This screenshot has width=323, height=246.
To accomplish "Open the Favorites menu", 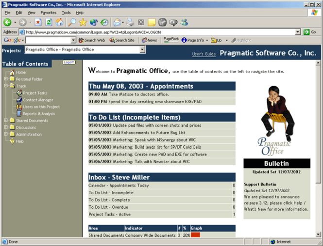I will [49, 13].
